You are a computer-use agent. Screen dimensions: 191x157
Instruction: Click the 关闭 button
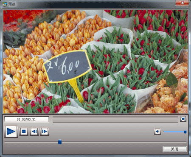click(x=174, y=149)
